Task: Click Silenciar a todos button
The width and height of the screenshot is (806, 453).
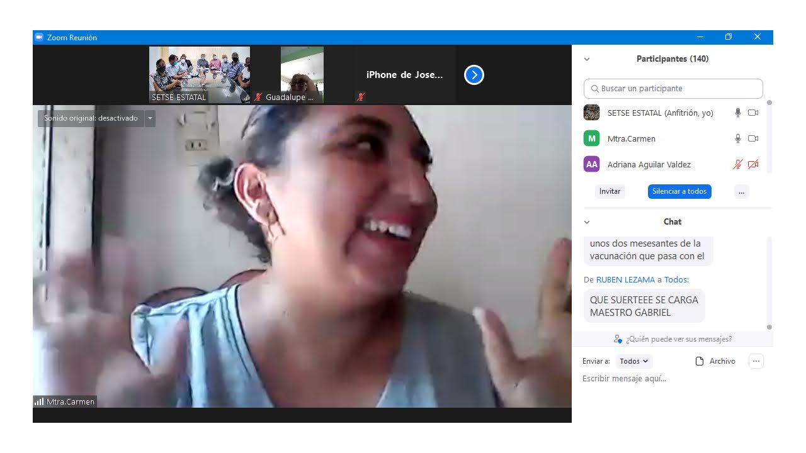Action: [679, 191]
